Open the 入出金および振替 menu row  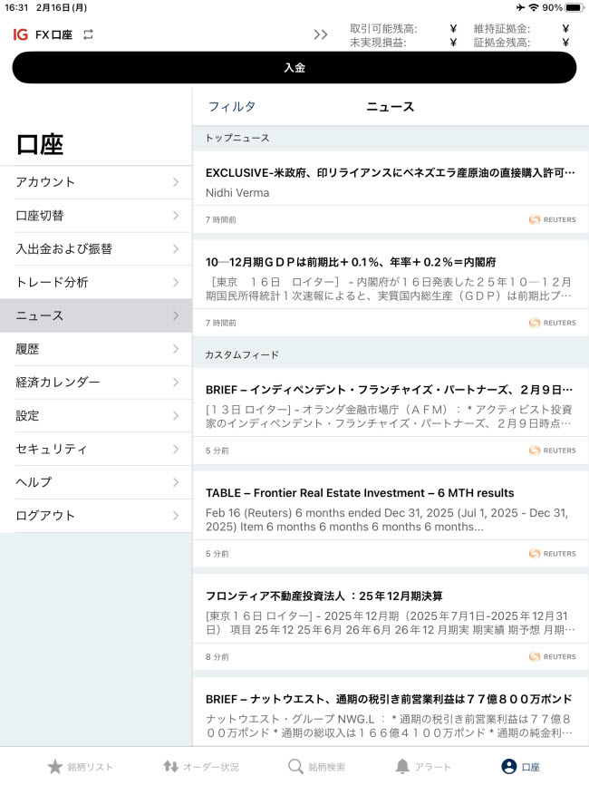click(96, 248)
